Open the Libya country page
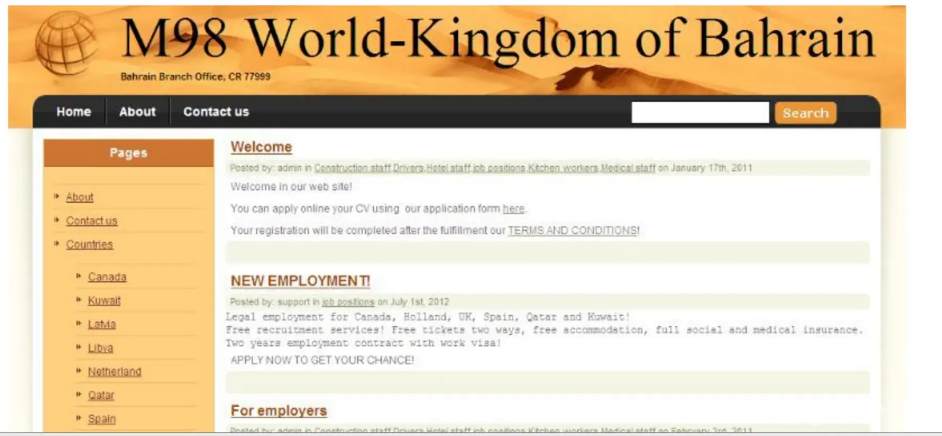 [100, 348]
